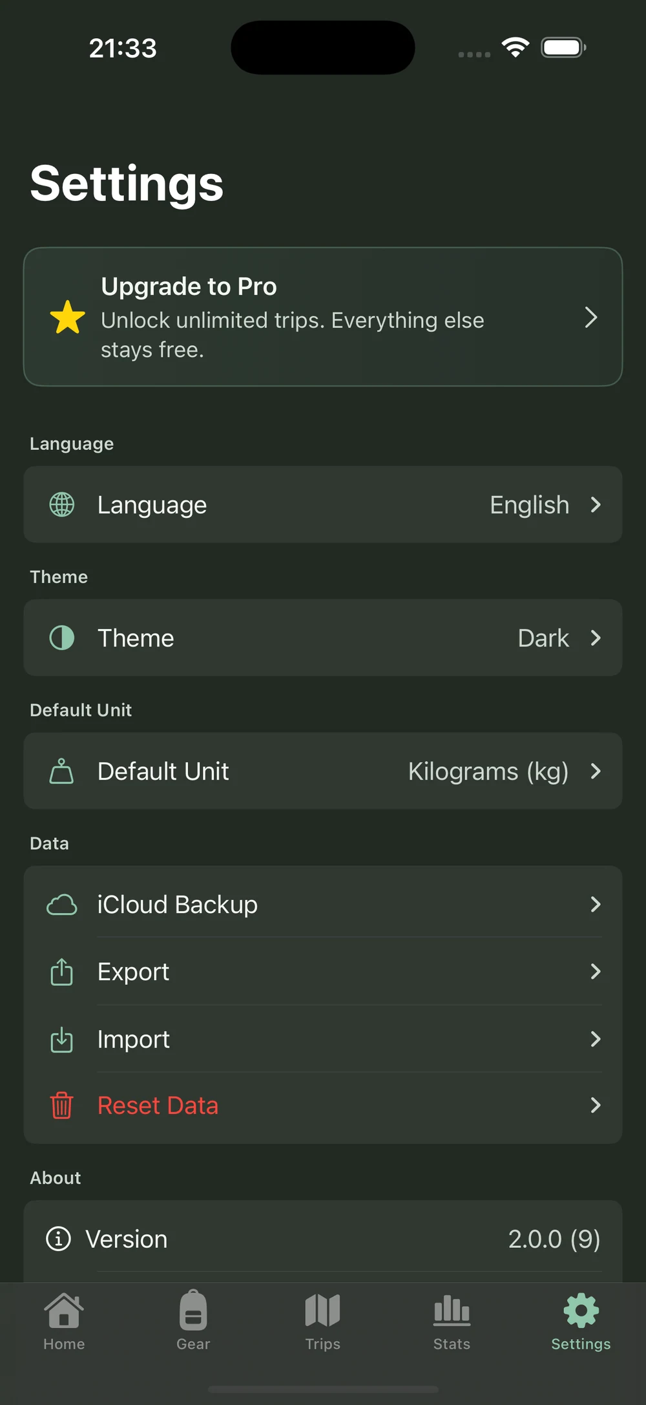Image resolution: width=646 pixels, height=1405 pixels.
Task: Open Import row chevron
Action: click(596, 1039)
